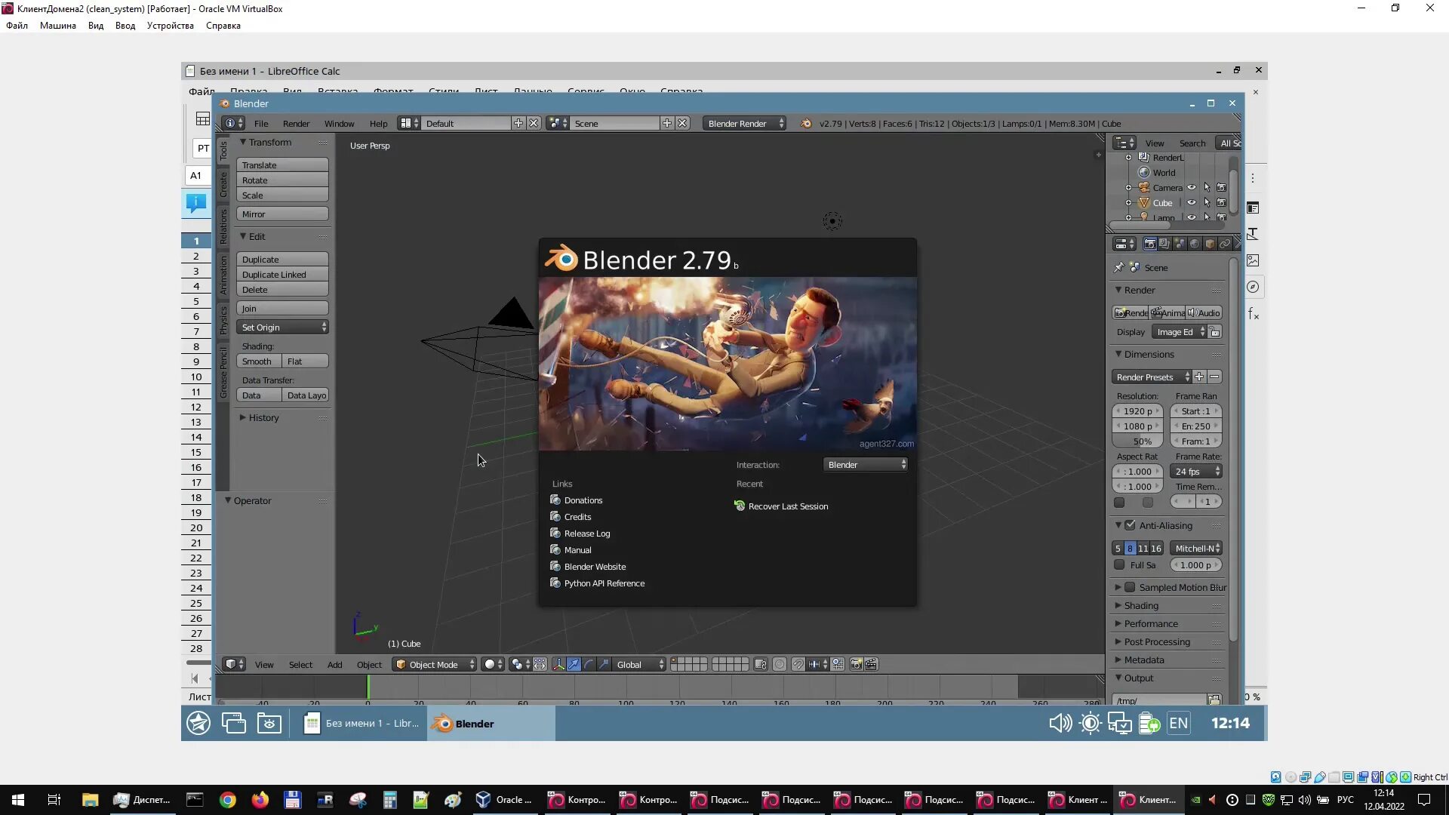Open the Set Origin dropdown

pyautogui.click(x=282, y=328)
